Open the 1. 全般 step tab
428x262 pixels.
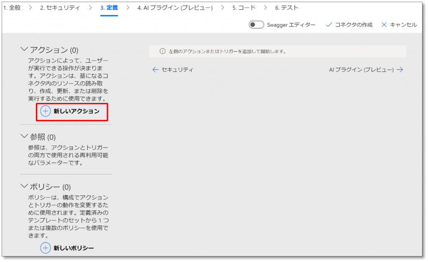click(12, 7)
